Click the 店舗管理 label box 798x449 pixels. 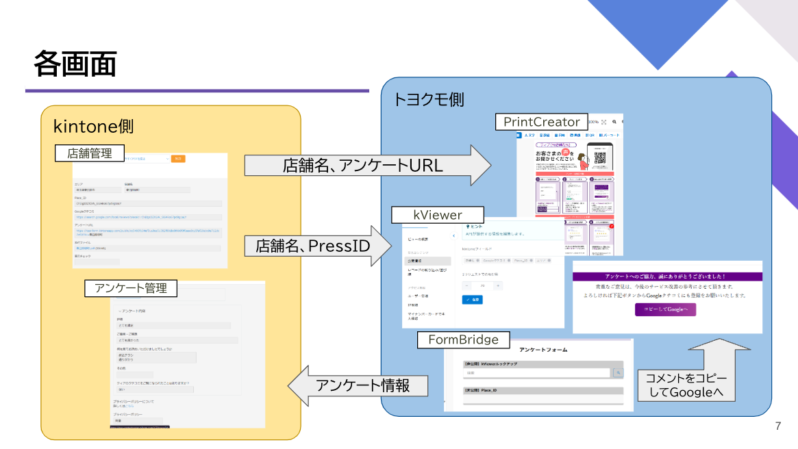click(90, 153)
